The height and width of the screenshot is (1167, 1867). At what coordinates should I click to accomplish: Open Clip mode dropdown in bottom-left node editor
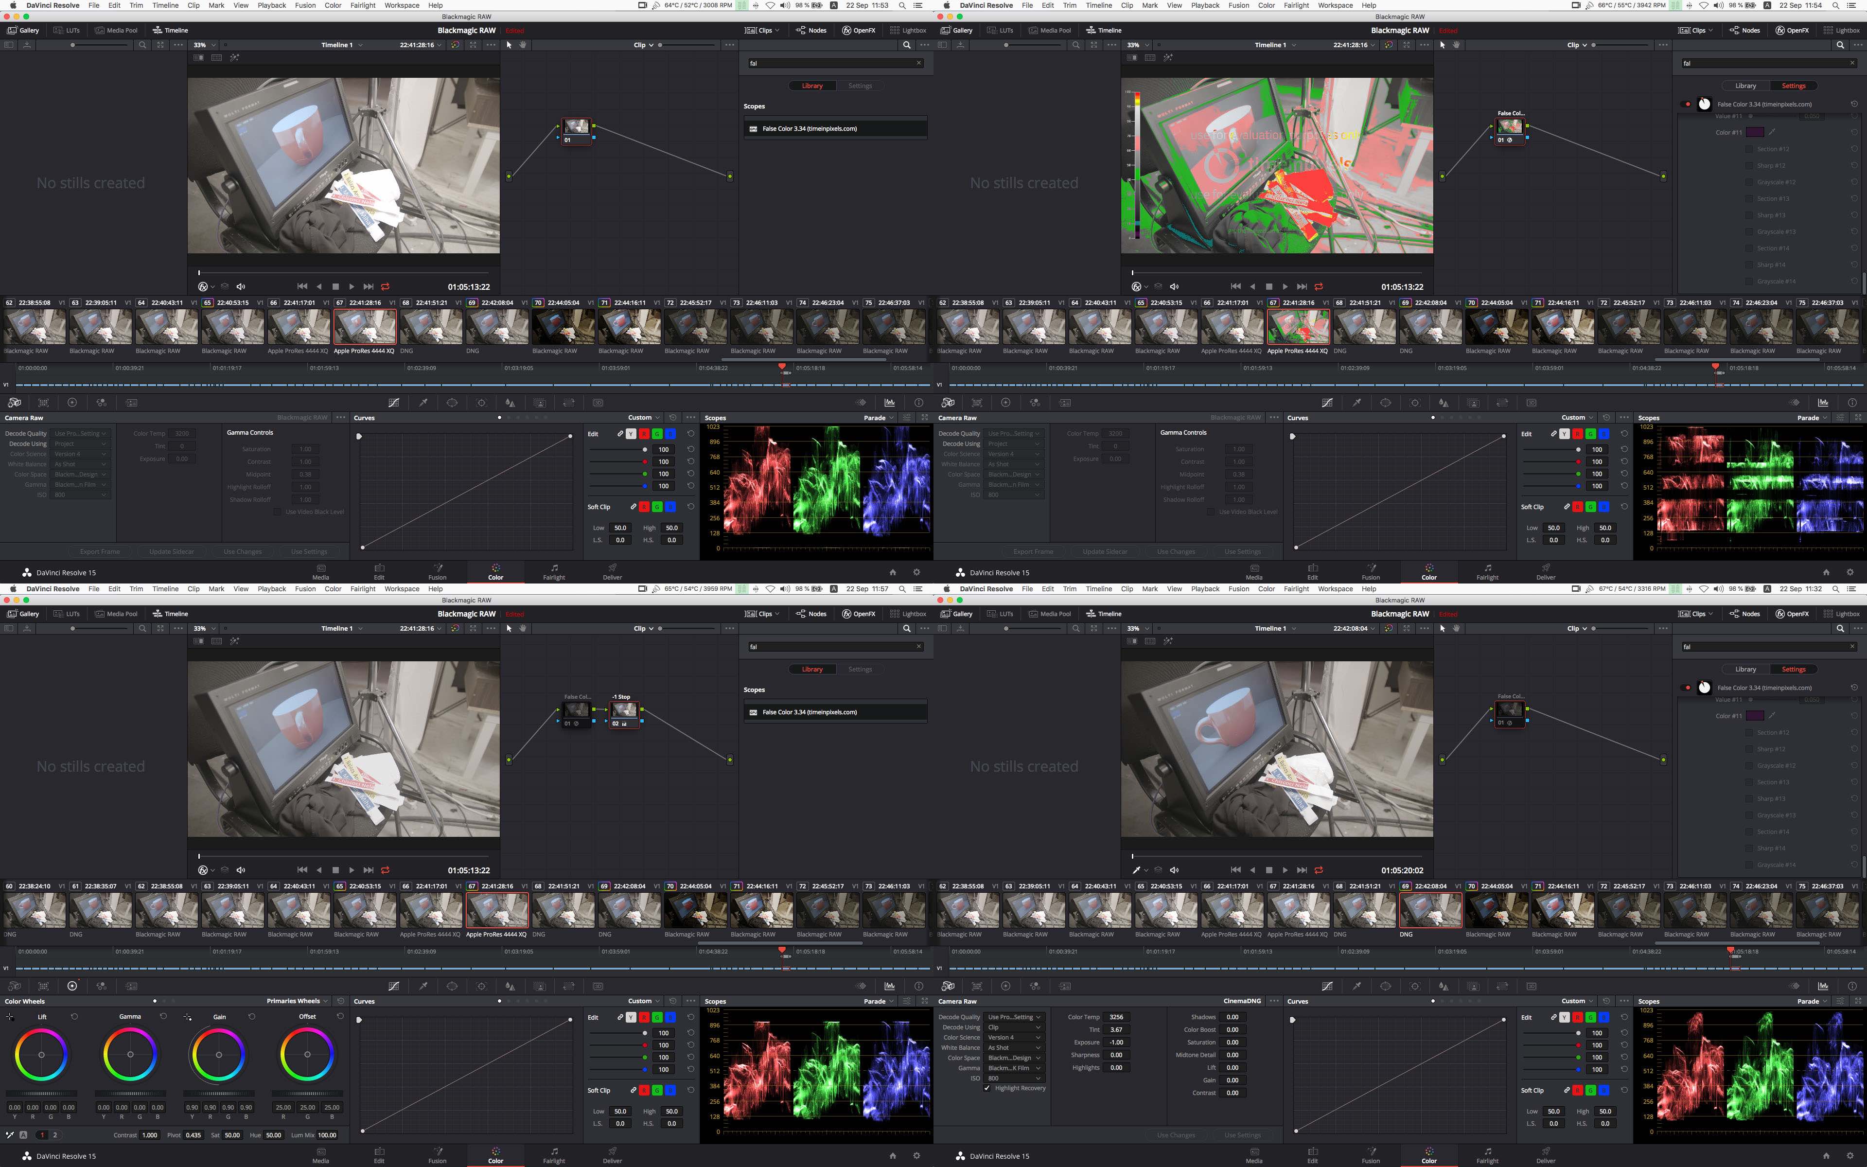(643, 628)
